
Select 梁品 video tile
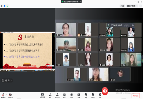[131, 60]
